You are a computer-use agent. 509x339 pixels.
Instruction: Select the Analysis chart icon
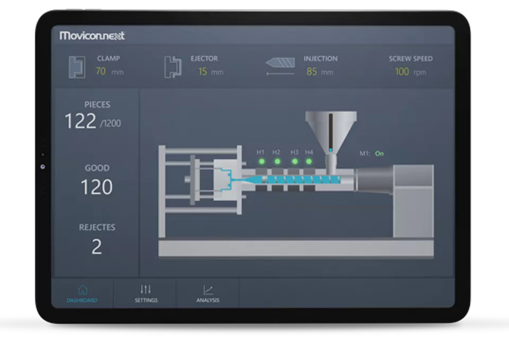tap(208, 290)
